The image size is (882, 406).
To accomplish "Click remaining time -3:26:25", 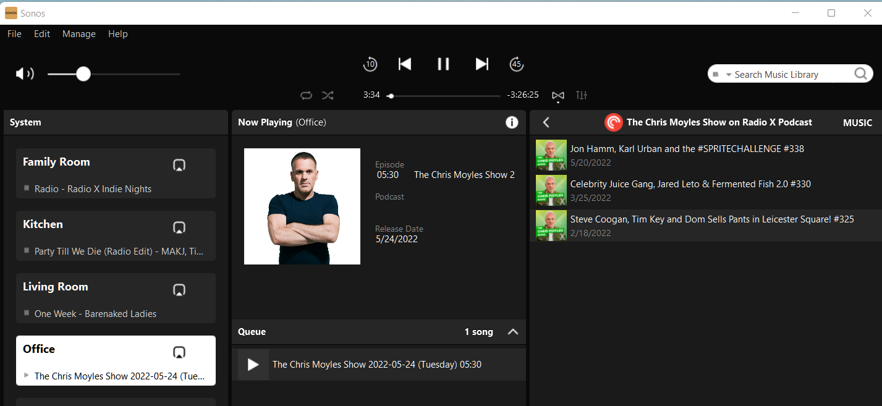I will (x=523, y=95).
